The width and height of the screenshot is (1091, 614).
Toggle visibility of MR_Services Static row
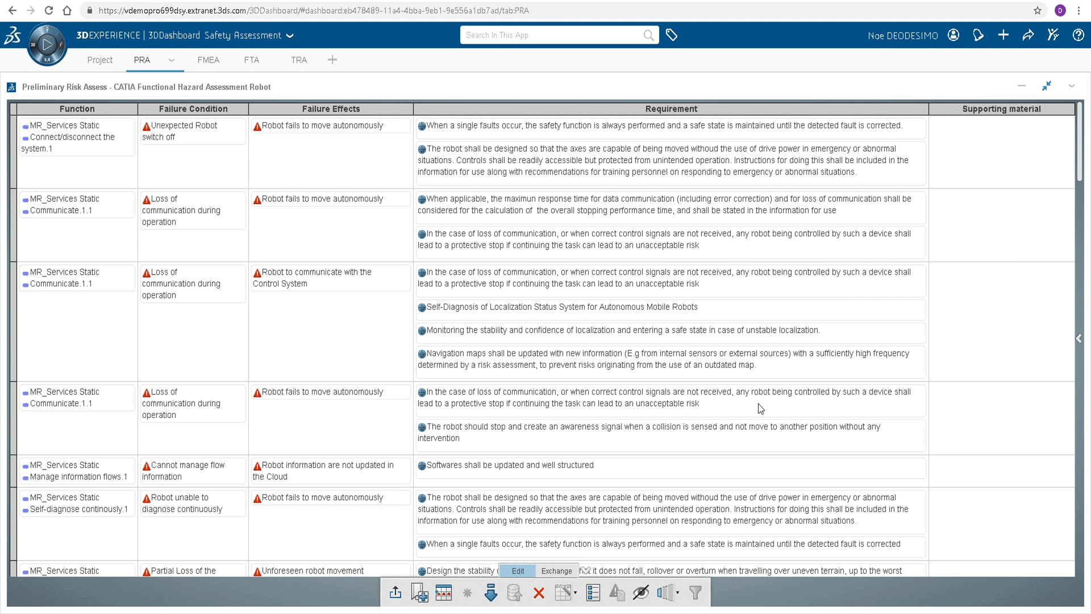(25, 126)
